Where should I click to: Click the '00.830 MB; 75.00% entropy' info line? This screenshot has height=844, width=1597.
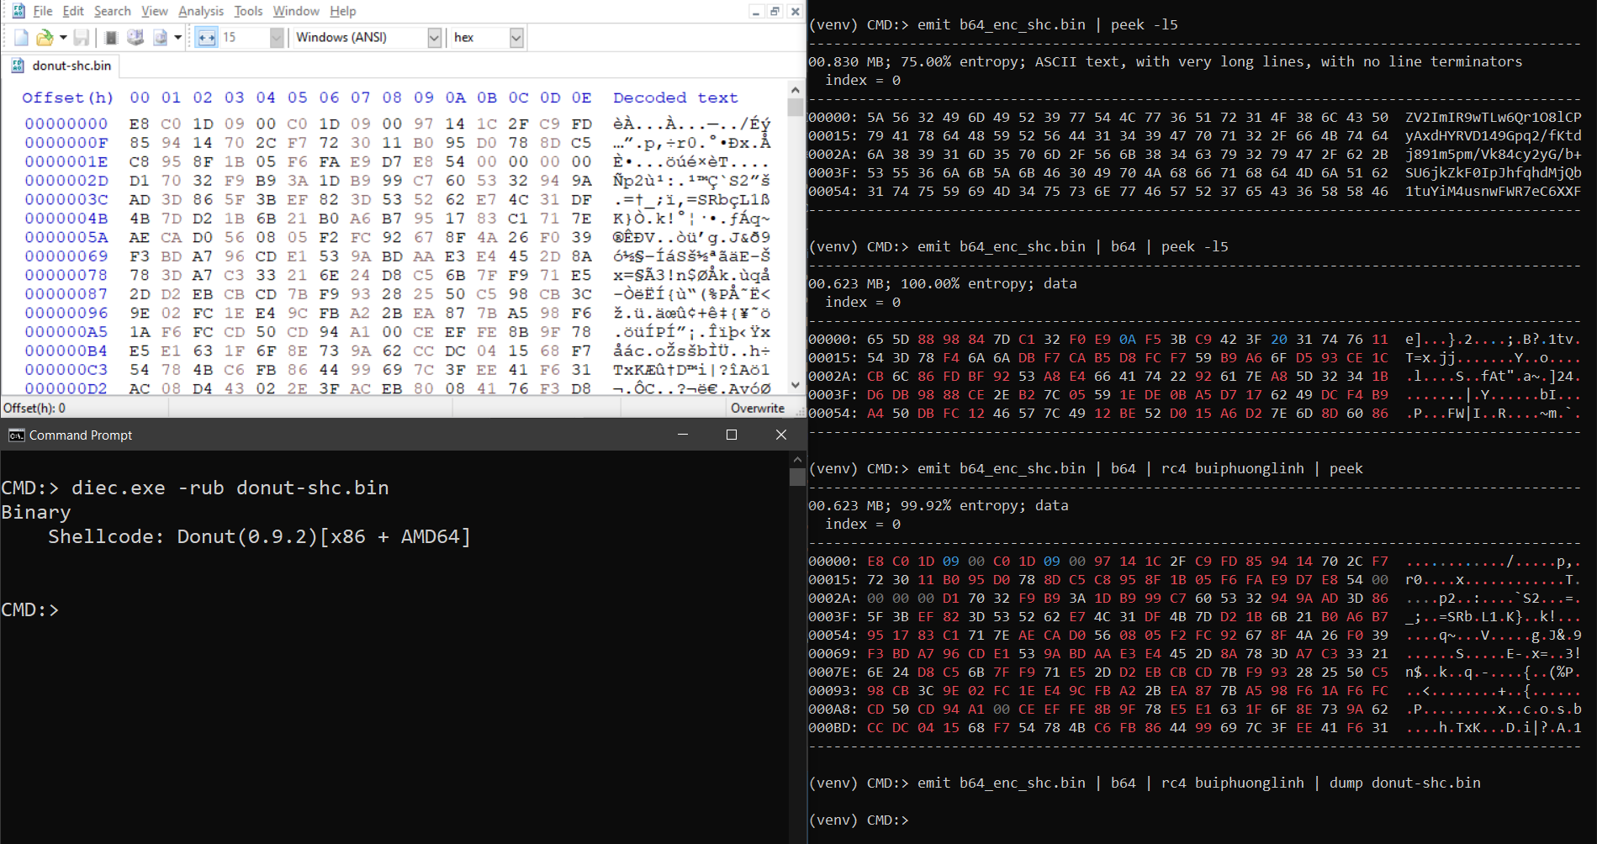coord(1166,61)
